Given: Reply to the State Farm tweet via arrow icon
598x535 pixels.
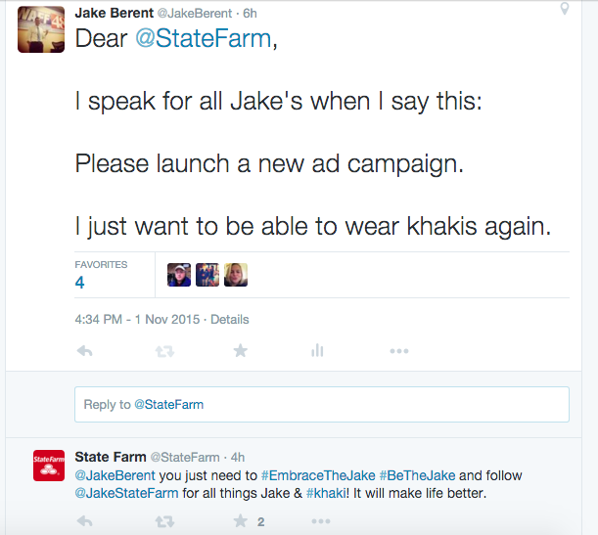Looking at the screenshot, I should [x=84, y=522].
